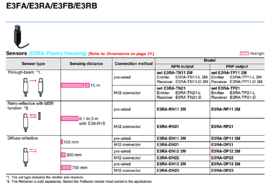Click model 'E3RA-DN11 2M'
Screen dimensions: 274x190
[171, 138]
